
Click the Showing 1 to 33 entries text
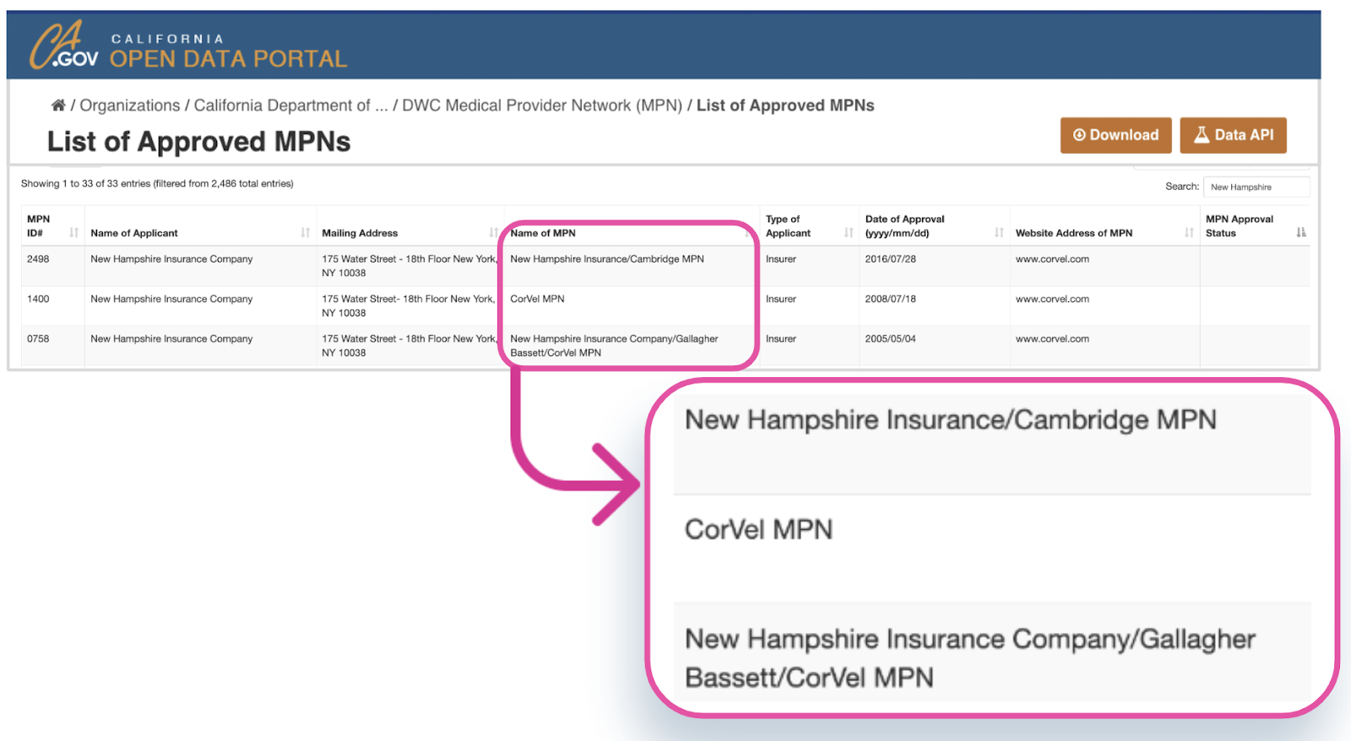click(157, 183)
